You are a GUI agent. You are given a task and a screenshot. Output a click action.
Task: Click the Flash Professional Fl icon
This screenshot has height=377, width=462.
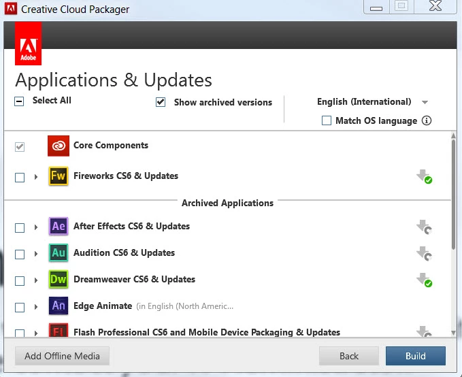tap(59, 331)
